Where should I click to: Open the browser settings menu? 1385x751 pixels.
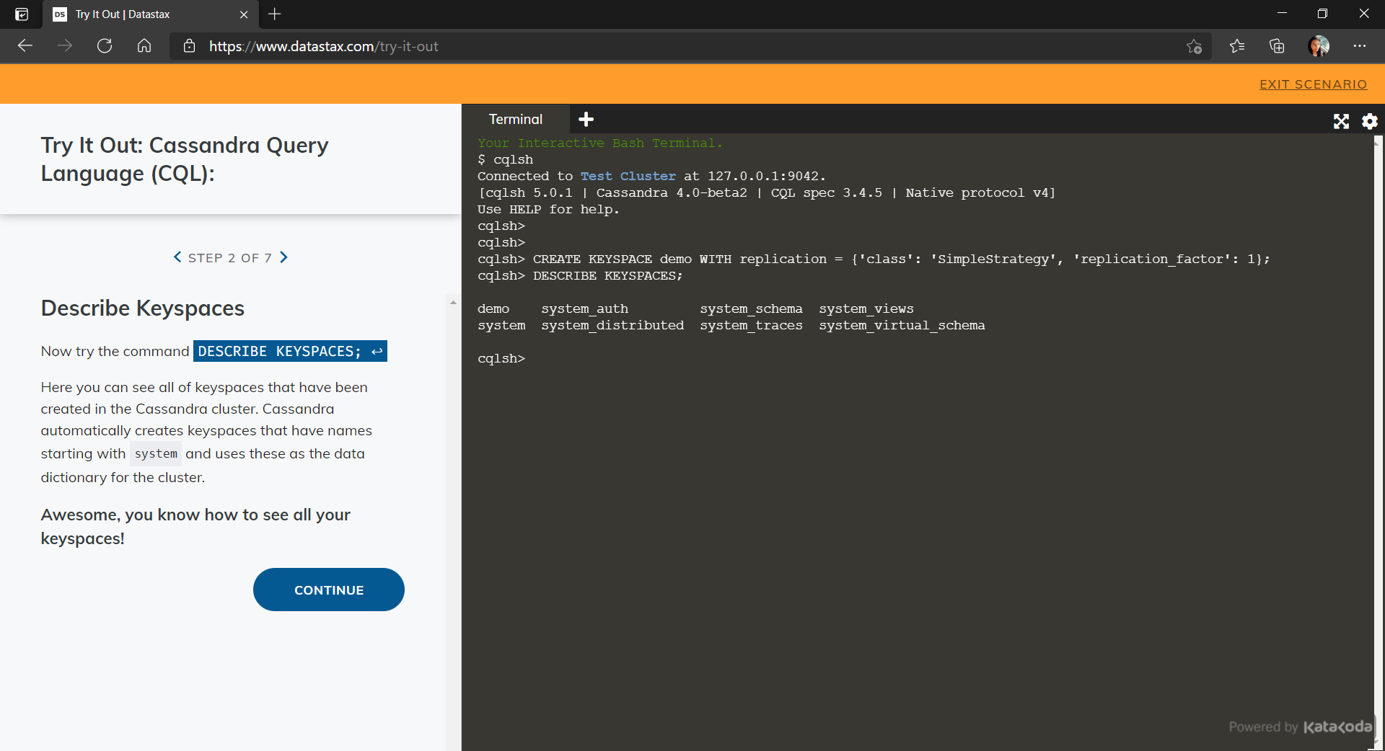[x=1360, y=46]
